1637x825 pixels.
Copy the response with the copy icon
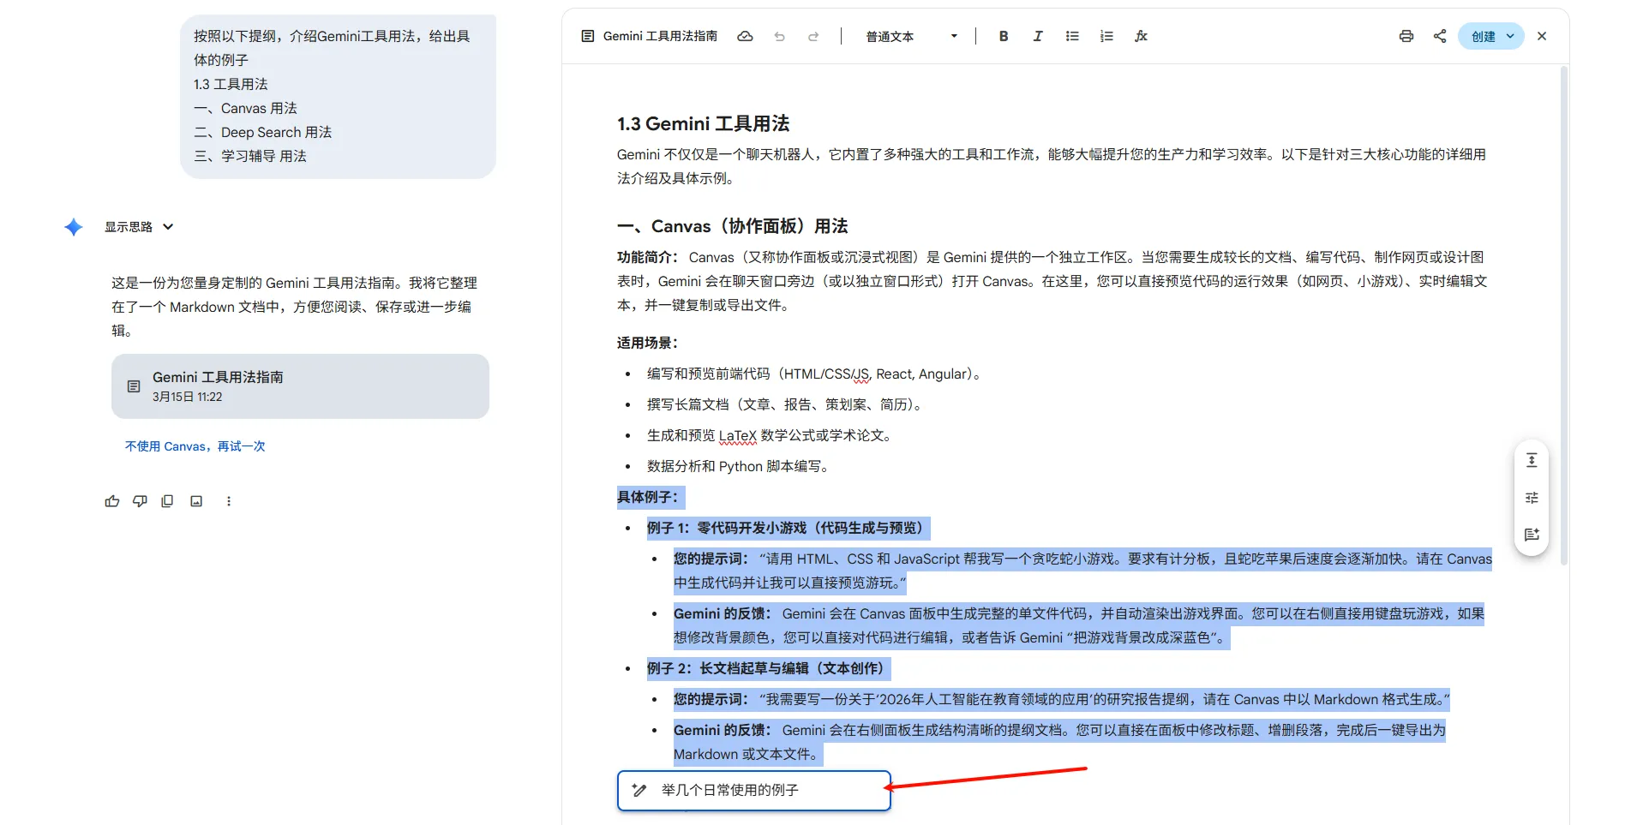click(x=167, y=501)
